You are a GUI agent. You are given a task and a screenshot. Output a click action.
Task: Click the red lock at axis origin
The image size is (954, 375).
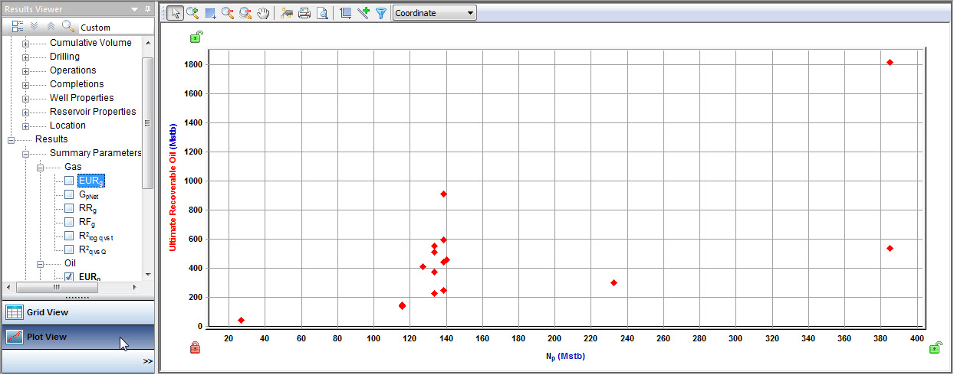(x=195, y=348)
